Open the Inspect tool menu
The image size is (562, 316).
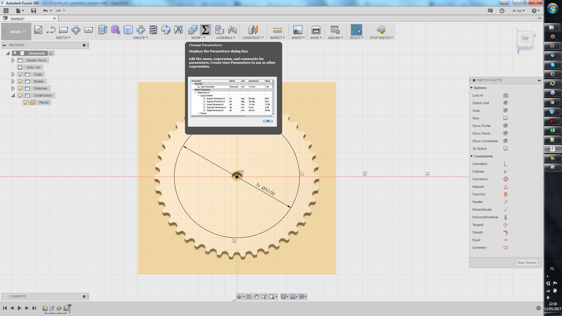point(277,37)
